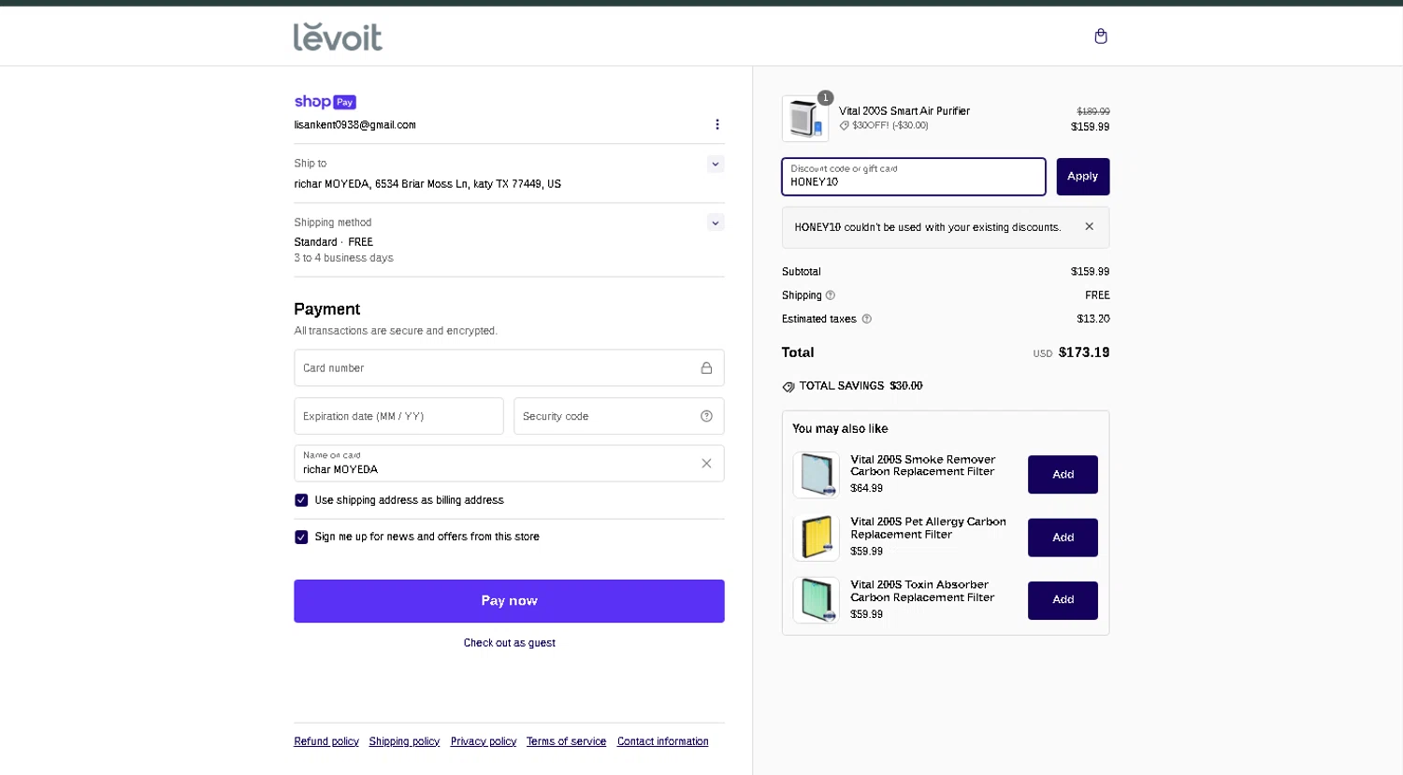
Task: Click the Toxin Absorber filter thumbnail
Action: [x=816, y=600]
